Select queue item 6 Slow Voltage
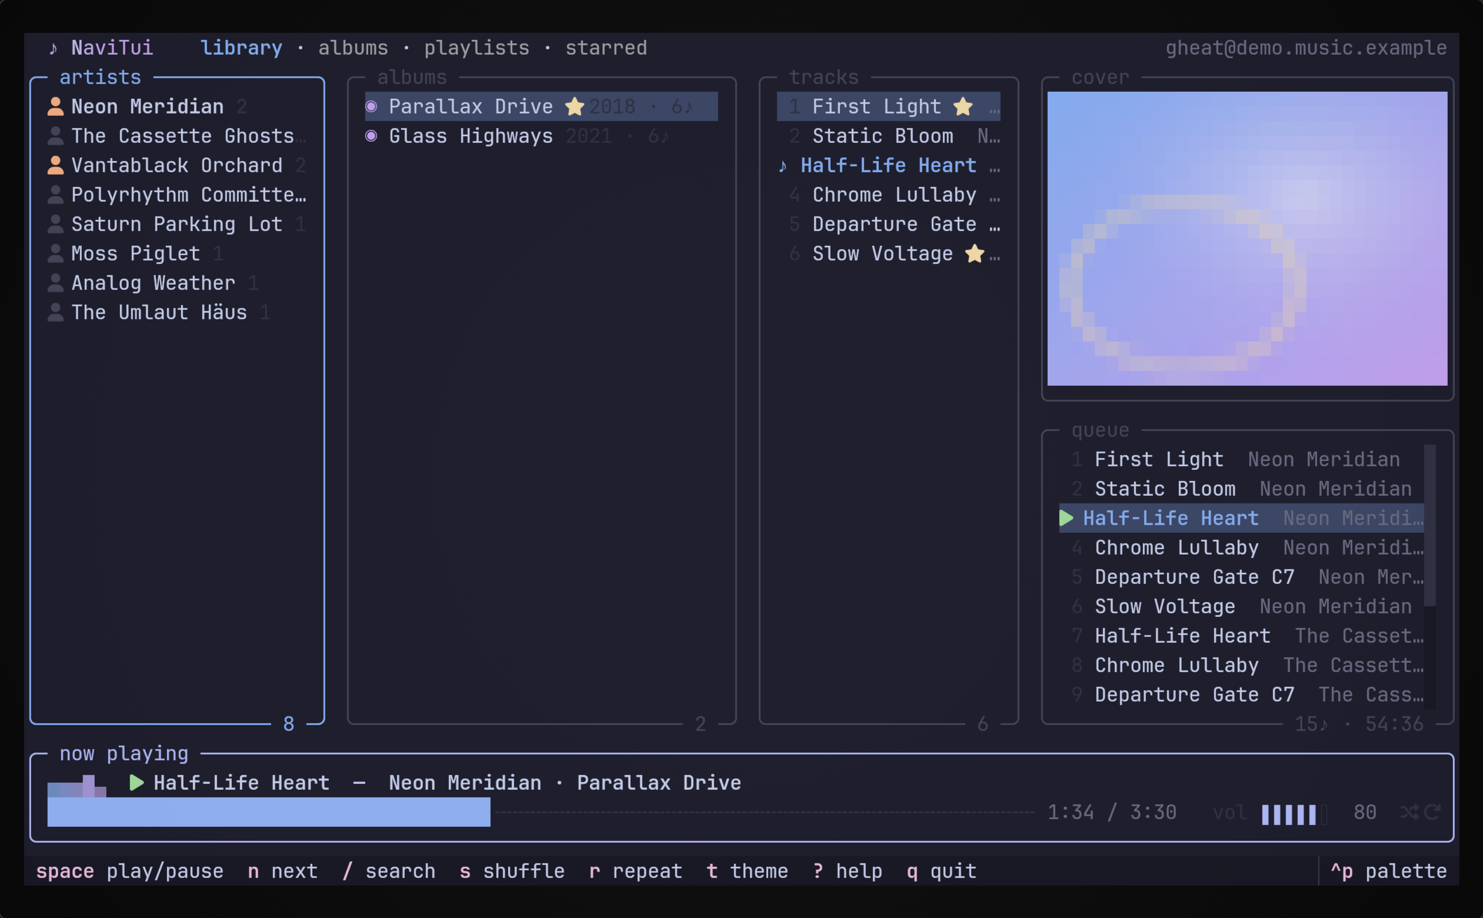Screen dimensions: 1483x918 tap(1241, 606)
